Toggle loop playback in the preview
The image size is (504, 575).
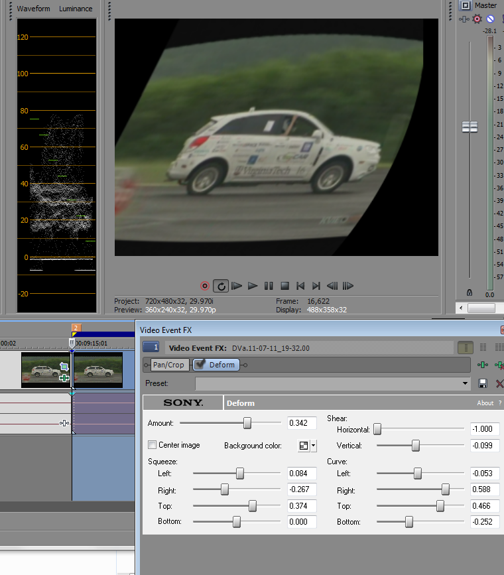pyautogui.click(x=221, y=286)
